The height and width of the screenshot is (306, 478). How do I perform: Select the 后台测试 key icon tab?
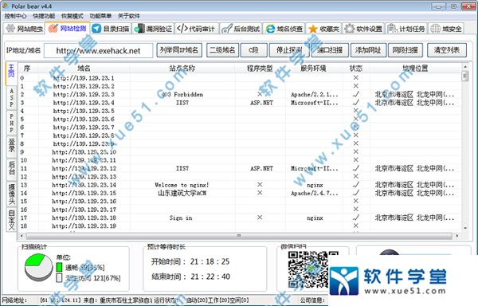[x=227, y=29]
